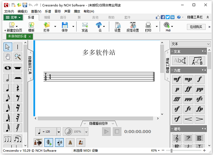Open the 查看(V) menu
The width and height of the screenshot is (213, 155).
click(36, 11)
